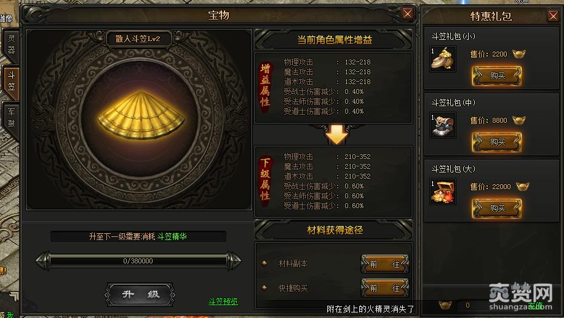
Task: Switch to the 斗笠 side tab
Action: (11, 81)
